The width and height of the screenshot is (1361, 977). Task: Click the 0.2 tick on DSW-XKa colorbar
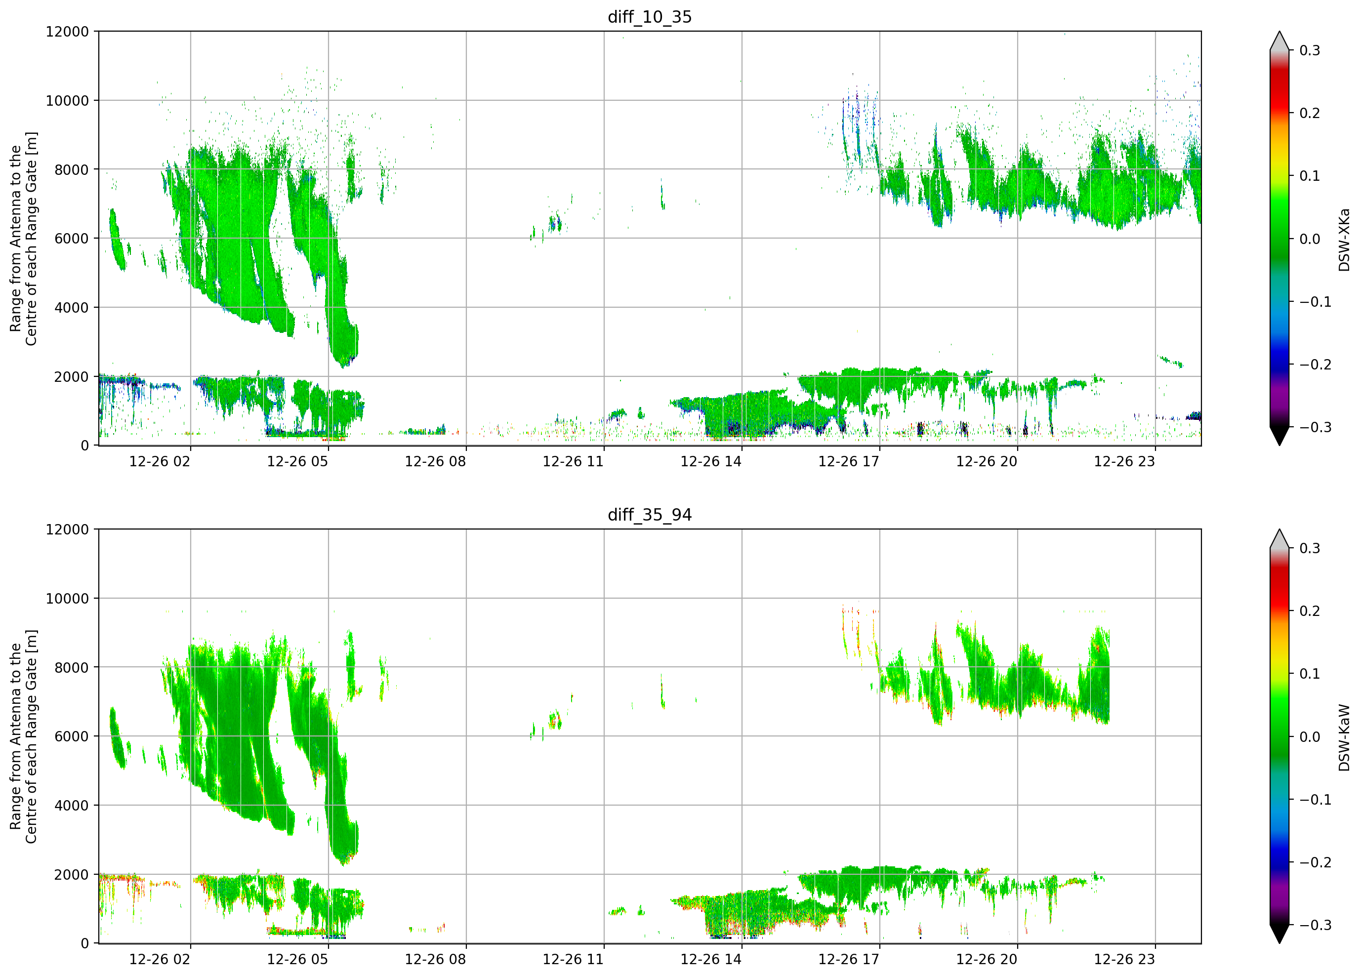tap(1310, 114)
